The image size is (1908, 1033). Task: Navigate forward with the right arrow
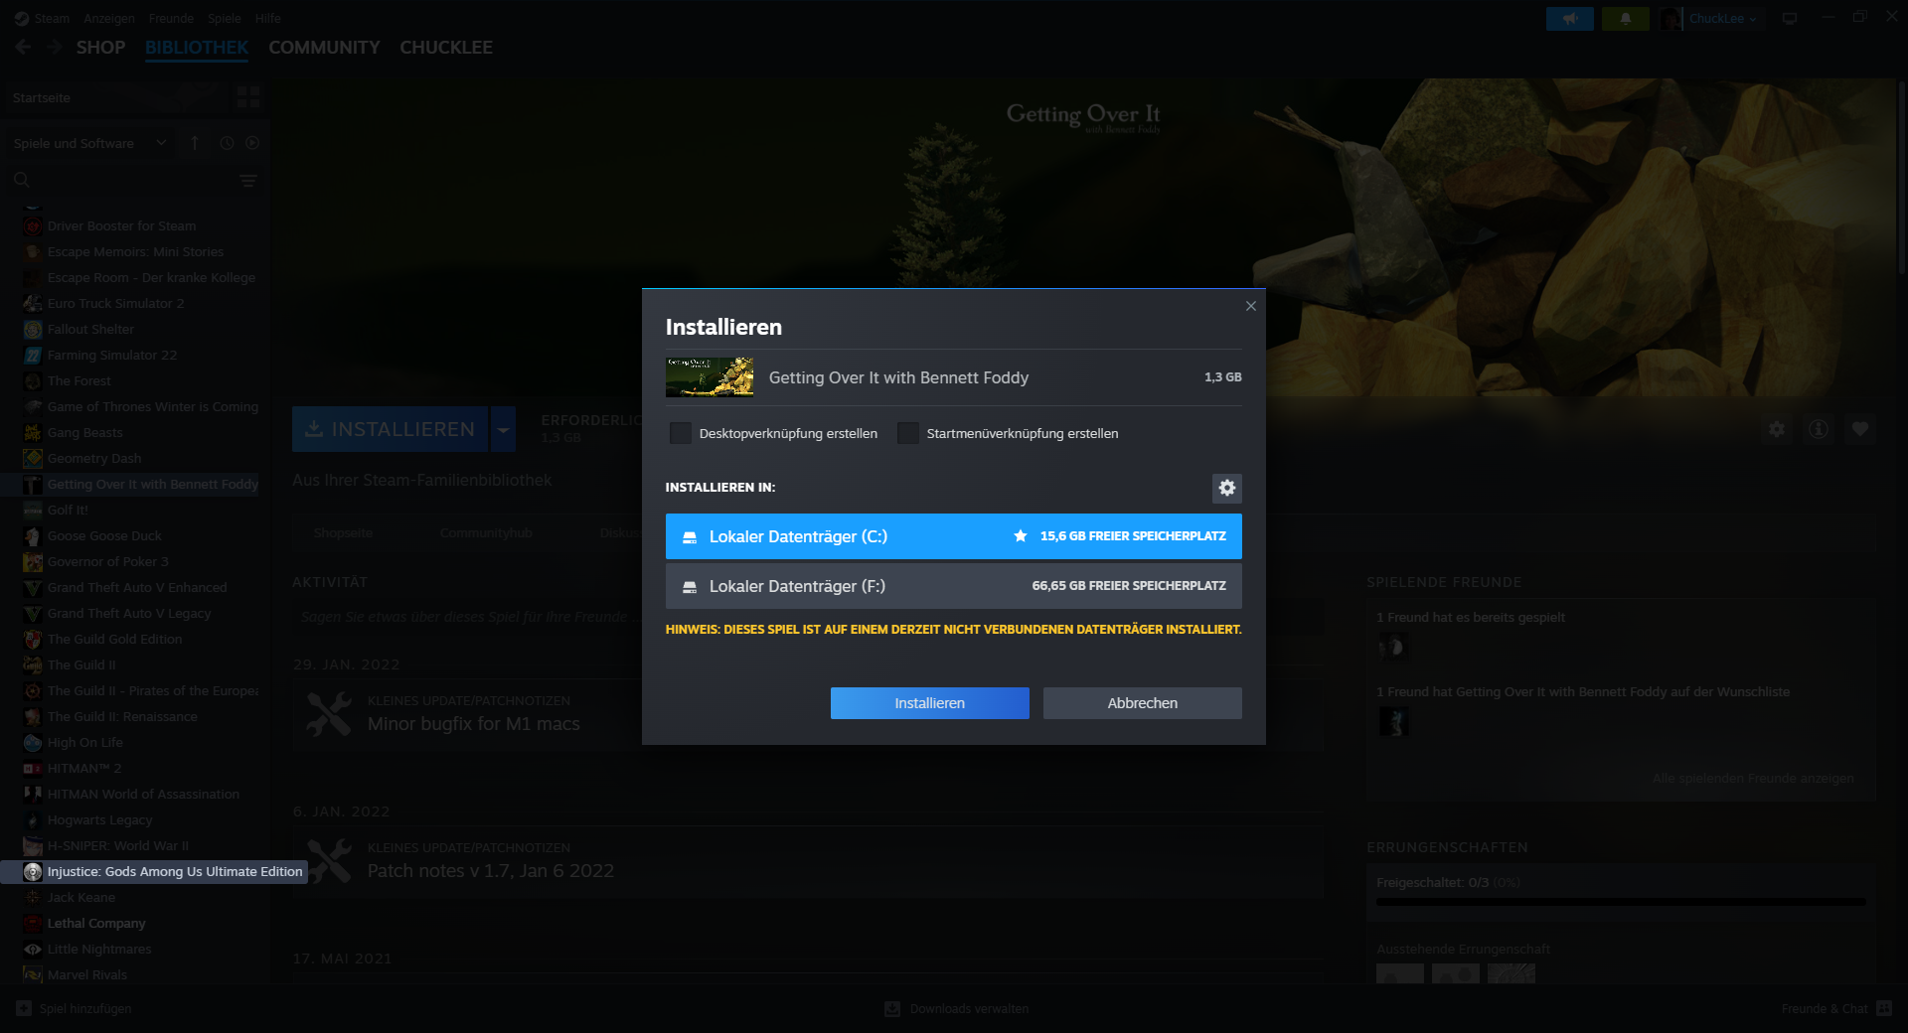(55, 47)
